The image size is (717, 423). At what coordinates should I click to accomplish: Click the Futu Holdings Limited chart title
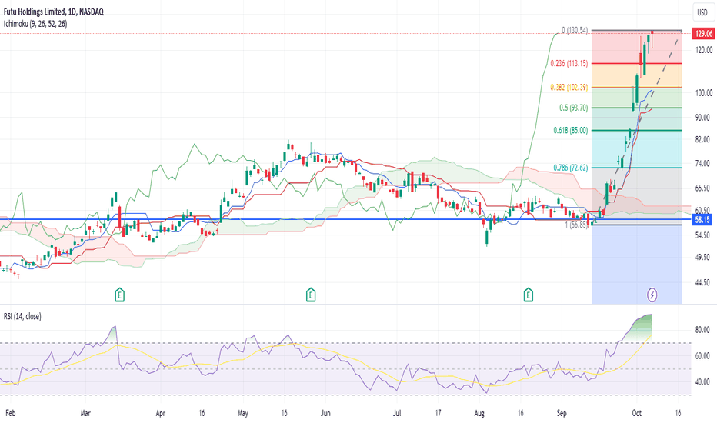[54, 12]
